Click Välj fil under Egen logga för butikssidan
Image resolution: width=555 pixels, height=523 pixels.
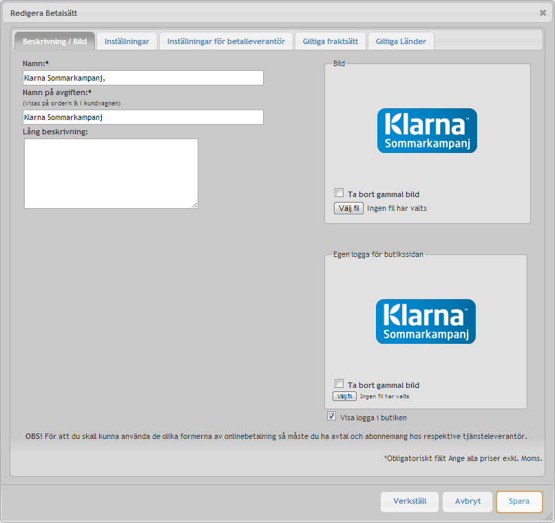point(344,396)
